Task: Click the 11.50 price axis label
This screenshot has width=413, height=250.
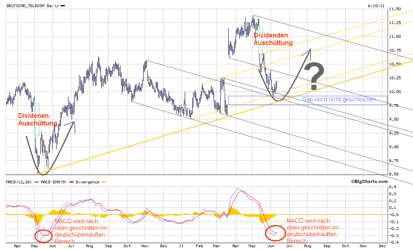Action: click(395, 9)
